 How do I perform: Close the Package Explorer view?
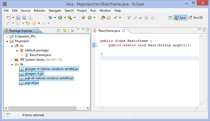point(36,30)
